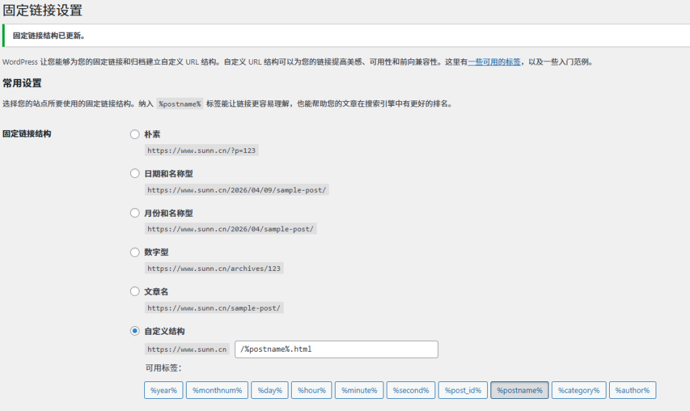This screenshot has height=411, width=690.
Task: Add the %category% tag to structure
Action: 579,389
